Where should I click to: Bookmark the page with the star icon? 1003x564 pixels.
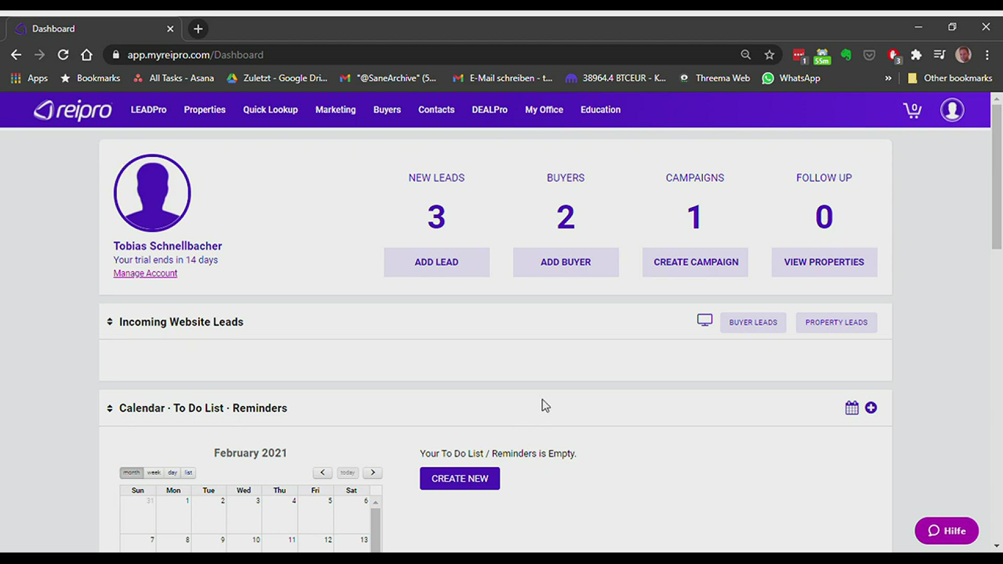769,55
